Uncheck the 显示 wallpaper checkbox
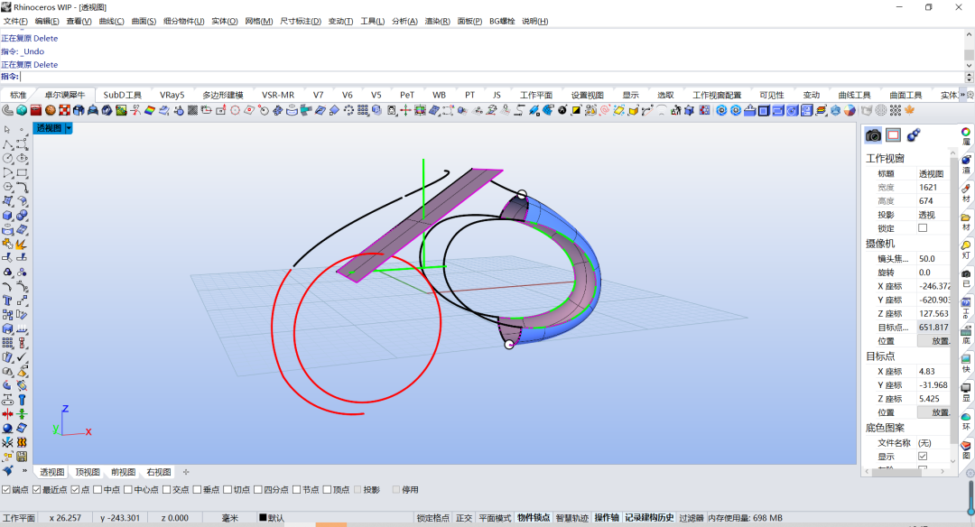Screen dimensions: 975x527 [x=923, y=457]
